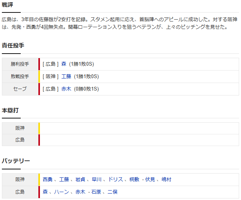241x200 pixels.
Task: Open 桐敷 player link
Action: (x=134, y=179)
